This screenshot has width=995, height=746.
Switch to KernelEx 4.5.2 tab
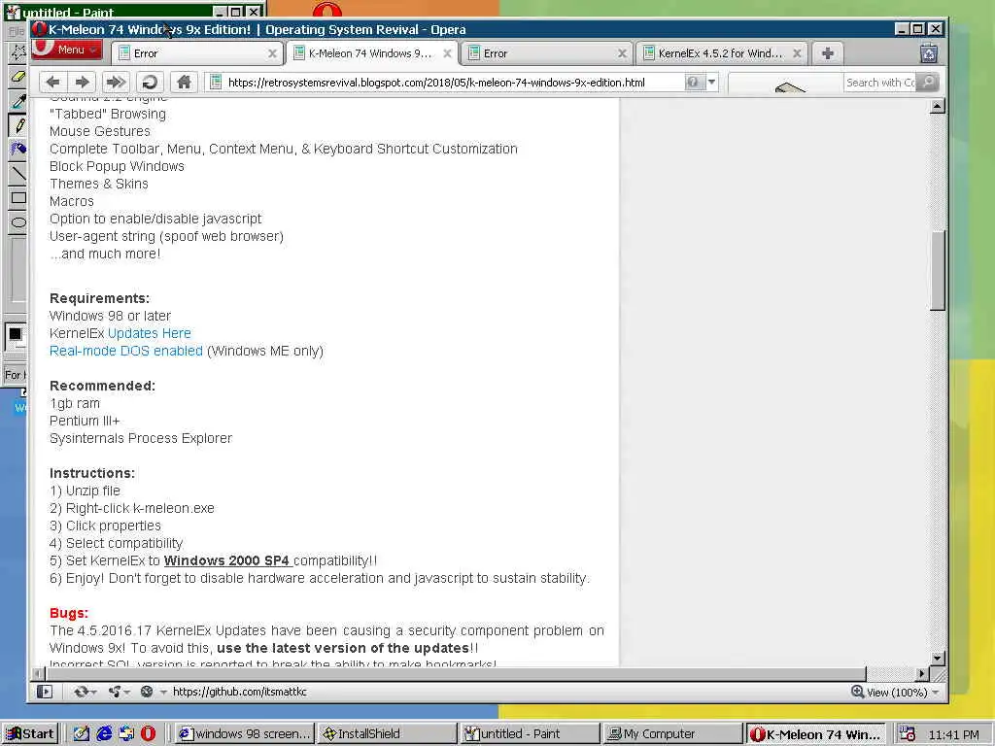722,53
